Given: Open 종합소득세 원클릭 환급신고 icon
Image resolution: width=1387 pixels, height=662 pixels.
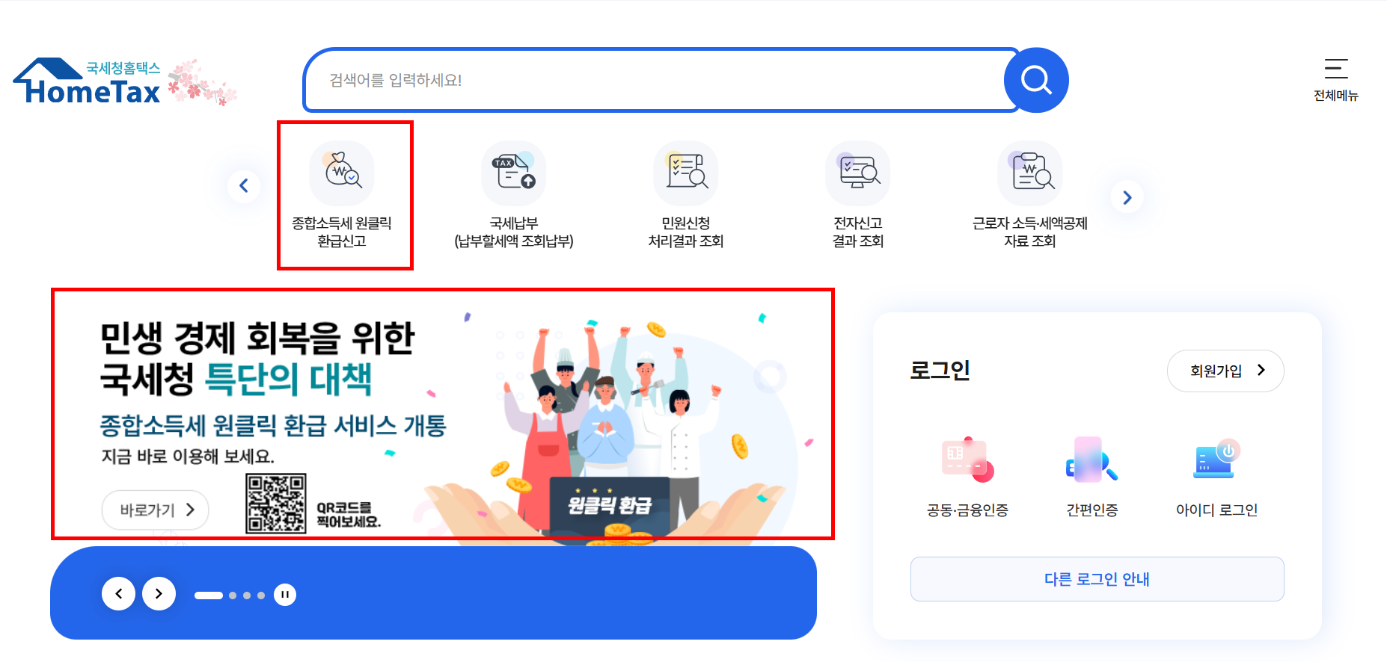Looking at the screenshot, I should pos(342,195).
